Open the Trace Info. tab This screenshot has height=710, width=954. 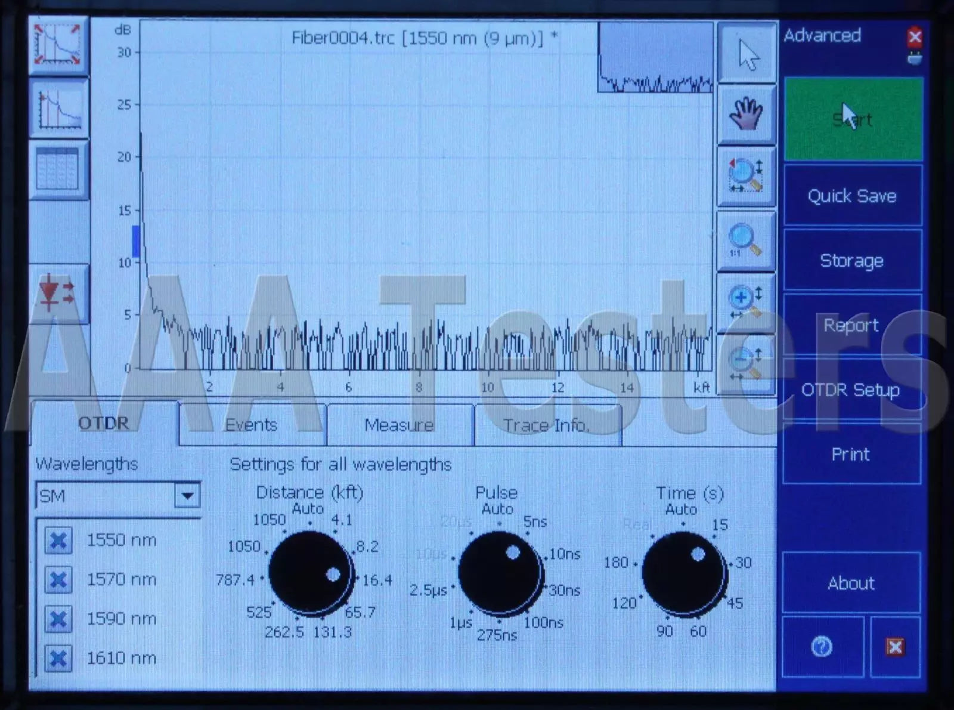point(546,425)
